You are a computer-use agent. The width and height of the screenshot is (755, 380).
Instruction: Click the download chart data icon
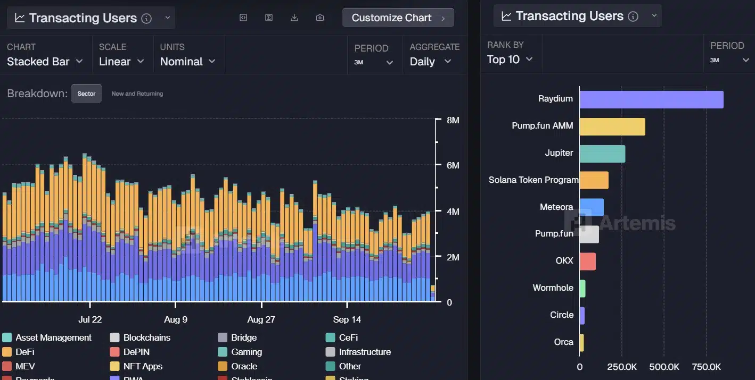click(x=294, y=18)
